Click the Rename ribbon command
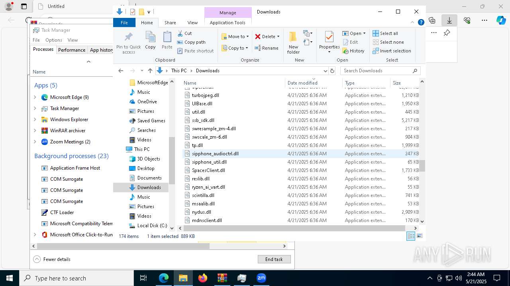The width and height of the screenshot is (510, 286). pos(267,48)
